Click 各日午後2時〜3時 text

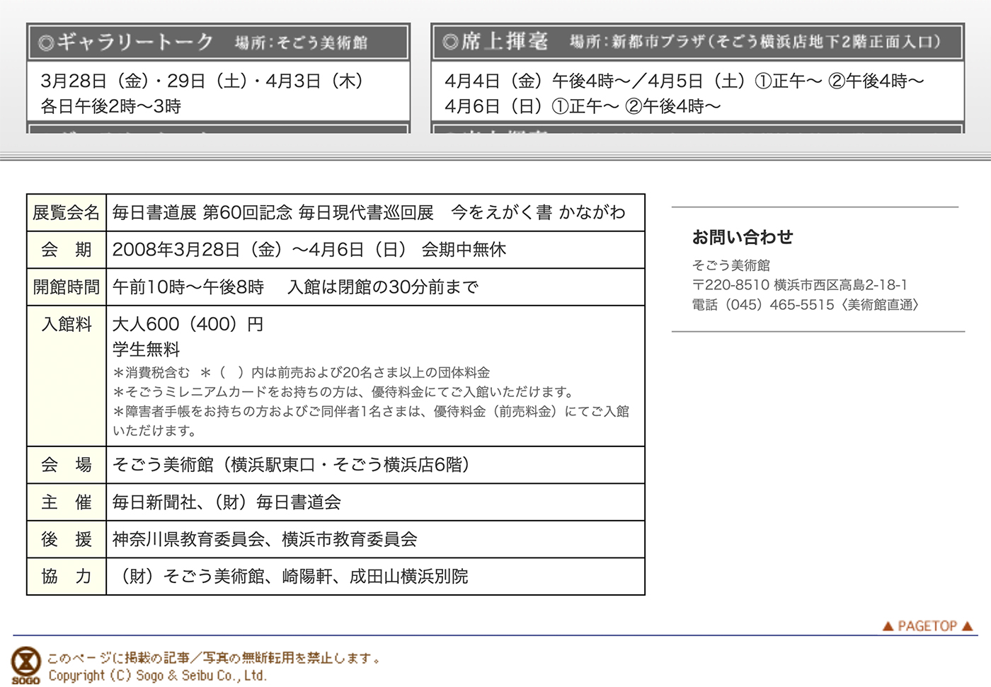[x=111, y=106]
